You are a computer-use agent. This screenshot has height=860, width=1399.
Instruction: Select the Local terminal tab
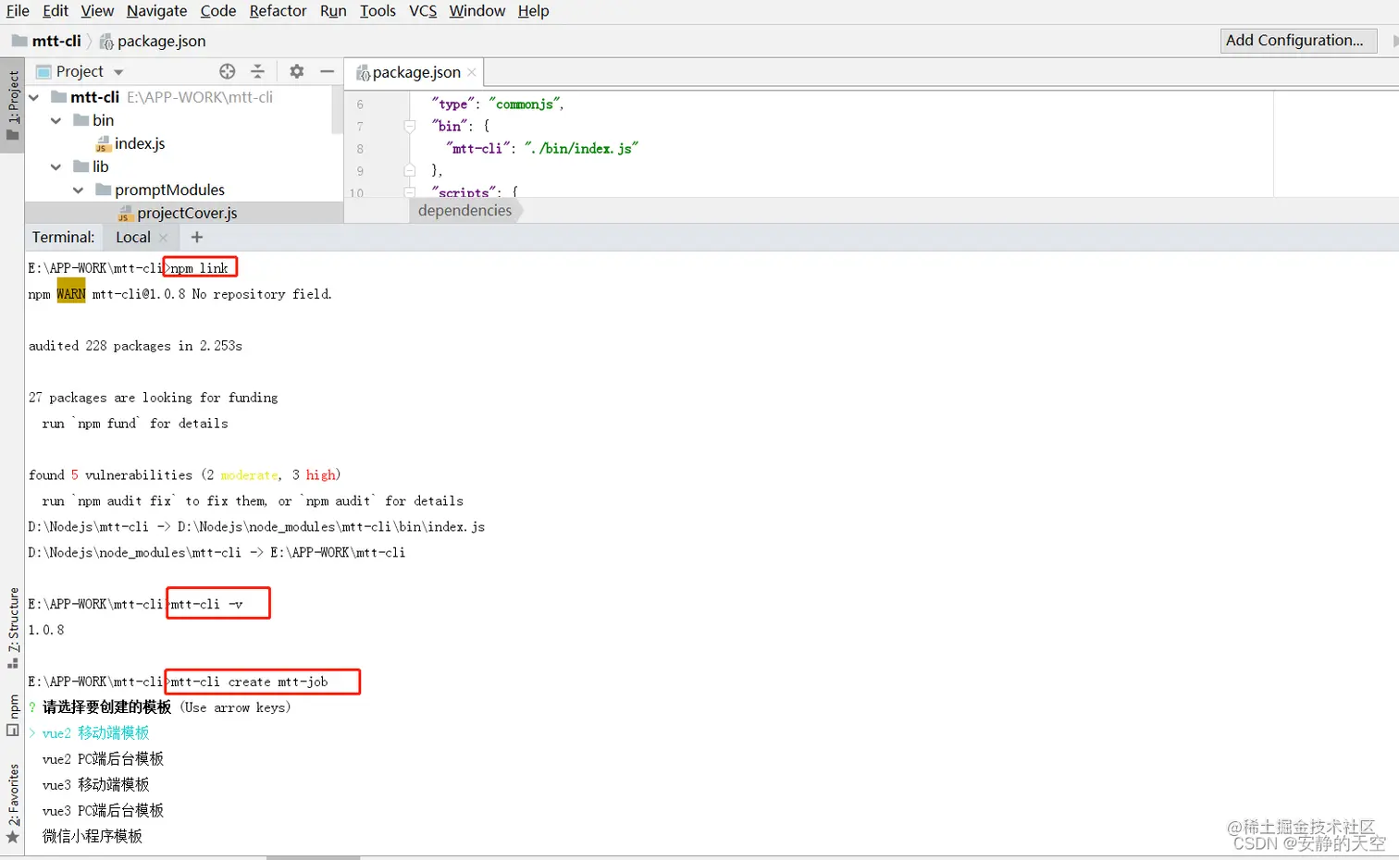coord(133,238)
